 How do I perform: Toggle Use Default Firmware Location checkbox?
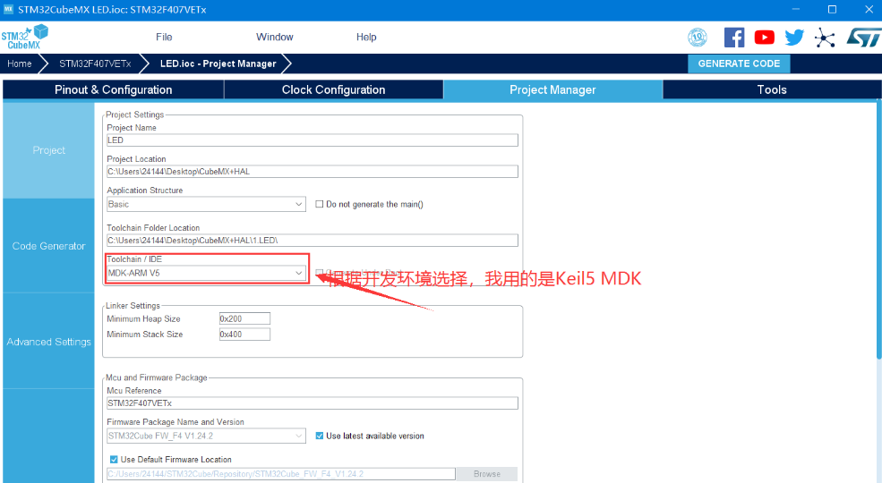click(x=114, y=460)
